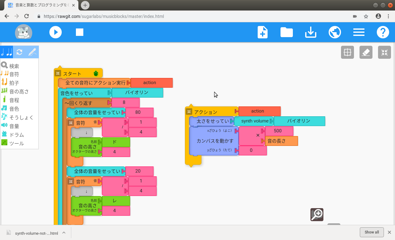Create a new project with the plus file icon
Screen dimensions: 395x240
263,32
